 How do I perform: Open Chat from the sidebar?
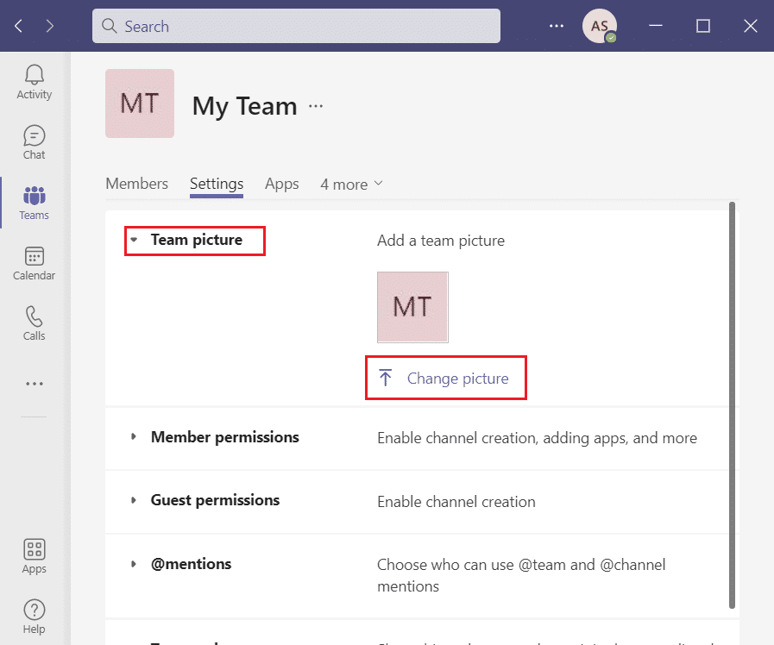coord(35,142)
